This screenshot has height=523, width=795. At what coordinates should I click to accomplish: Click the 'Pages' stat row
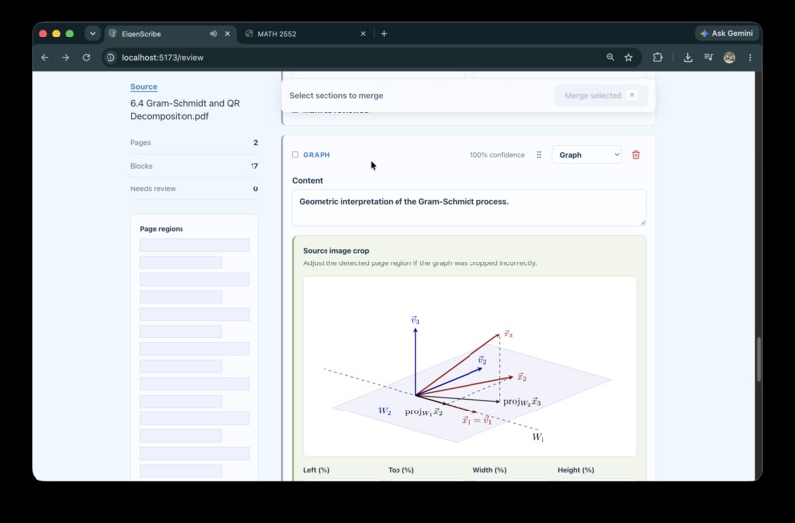pos(194,142)
